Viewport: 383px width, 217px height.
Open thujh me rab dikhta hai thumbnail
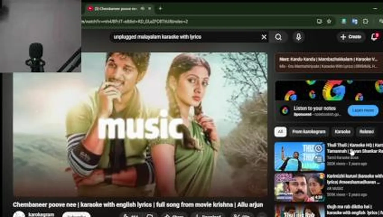point(300,210)
